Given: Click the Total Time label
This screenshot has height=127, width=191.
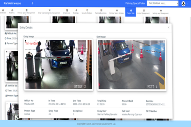Looking at the screenshot, I should [102, 101].
